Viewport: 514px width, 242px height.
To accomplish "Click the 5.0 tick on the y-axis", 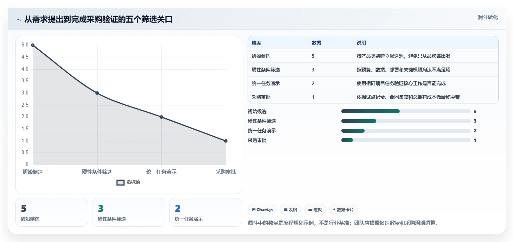I will click(x=25, y=45).
